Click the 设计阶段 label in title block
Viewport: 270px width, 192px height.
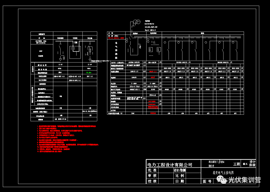252,163
